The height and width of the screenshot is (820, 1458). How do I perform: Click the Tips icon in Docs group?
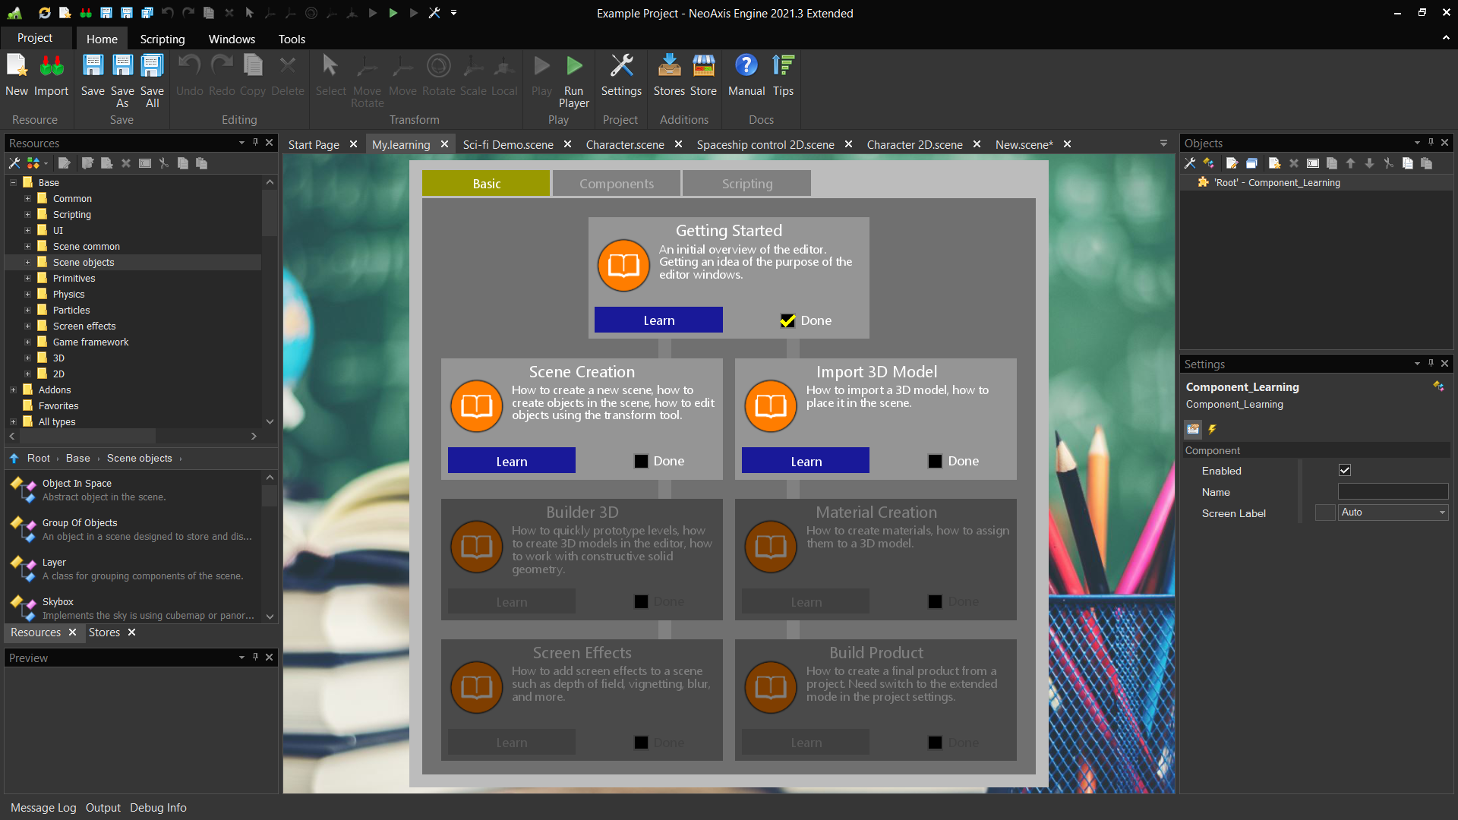783,67
